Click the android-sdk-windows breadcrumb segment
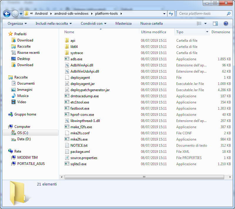The width and height of the screenshot is (235, 209). pos(71,14)
